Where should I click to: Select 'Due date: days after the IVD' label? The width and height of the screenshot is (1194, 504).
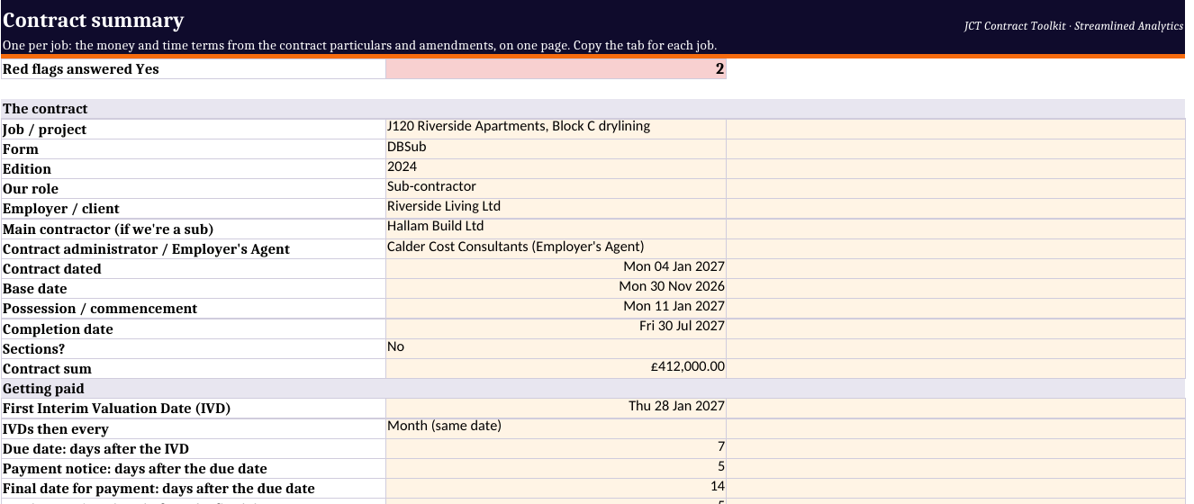(194, 448)
